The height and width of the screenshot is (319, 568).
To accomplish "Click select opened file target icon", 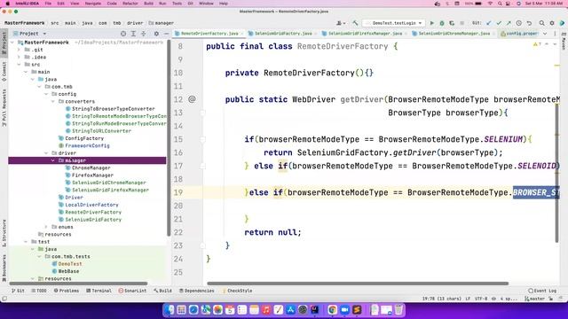I will 123,34.
